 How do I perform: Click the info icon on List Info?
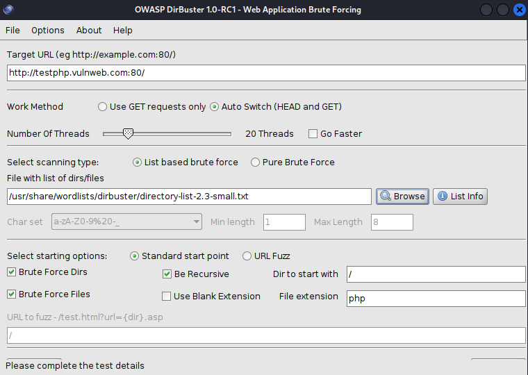[442, 196]
